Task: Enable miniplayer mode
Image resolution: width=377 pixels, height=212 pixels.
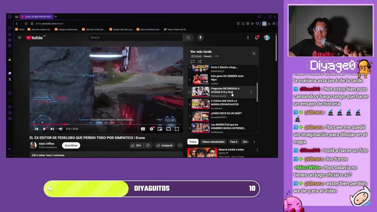Action: pos(160,129)
